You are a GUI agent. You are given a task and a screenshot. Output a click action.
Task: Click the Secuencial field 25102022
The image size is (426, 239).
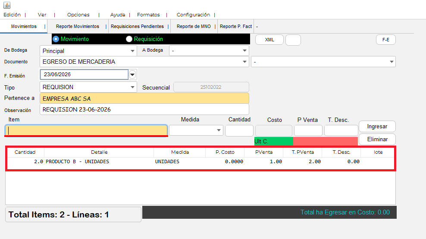click(x=211, y=87)
